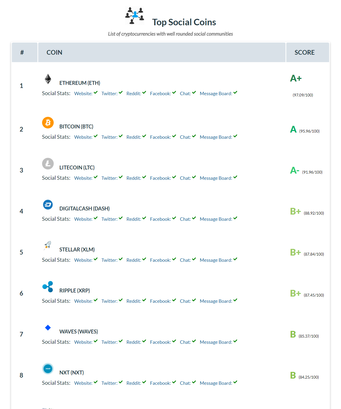This screenshot has height=409, width=341.
Task: Click the Top Social Coins heading
Action: click(184, 22)
